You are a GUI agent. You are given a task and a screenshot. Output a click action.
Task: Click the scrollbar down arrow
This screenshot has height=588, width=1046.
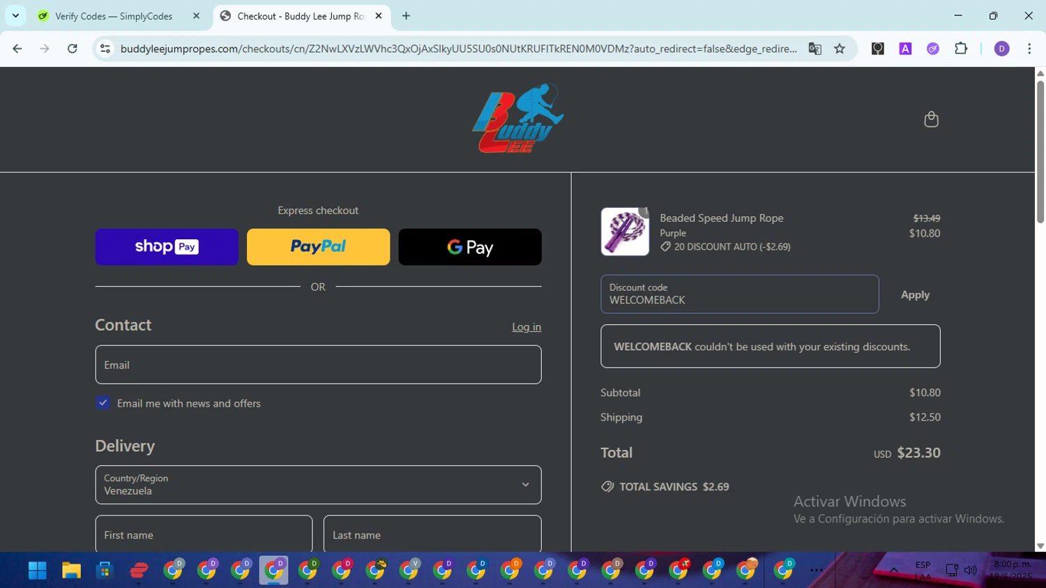coord(1040,547)
